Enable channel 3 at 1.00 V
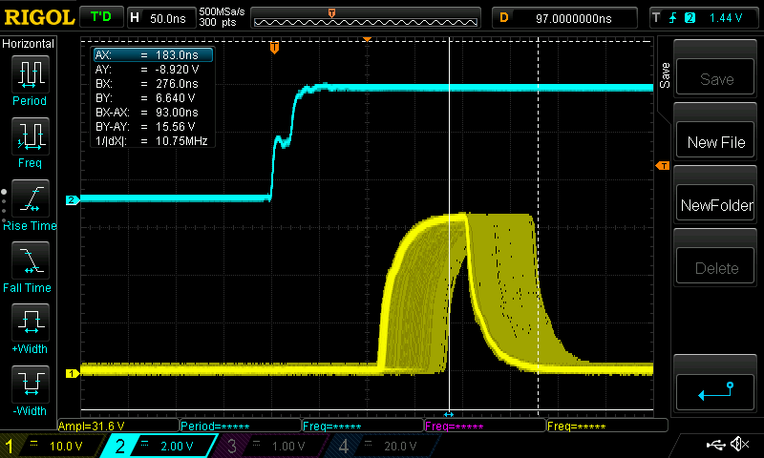 [x=267, y=446]
